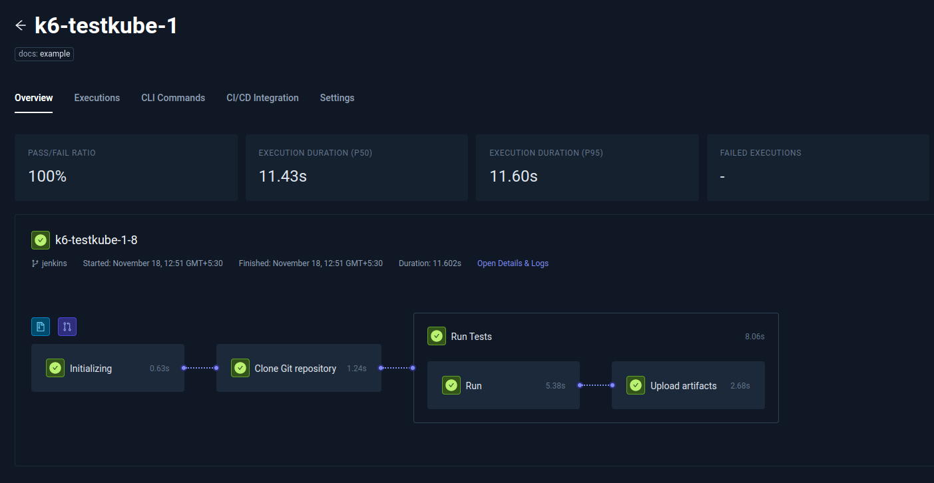The height and width of the screenshot is (483, 934).
Task: Click the Upload artifacts check icon
Action: coord(636,385)
